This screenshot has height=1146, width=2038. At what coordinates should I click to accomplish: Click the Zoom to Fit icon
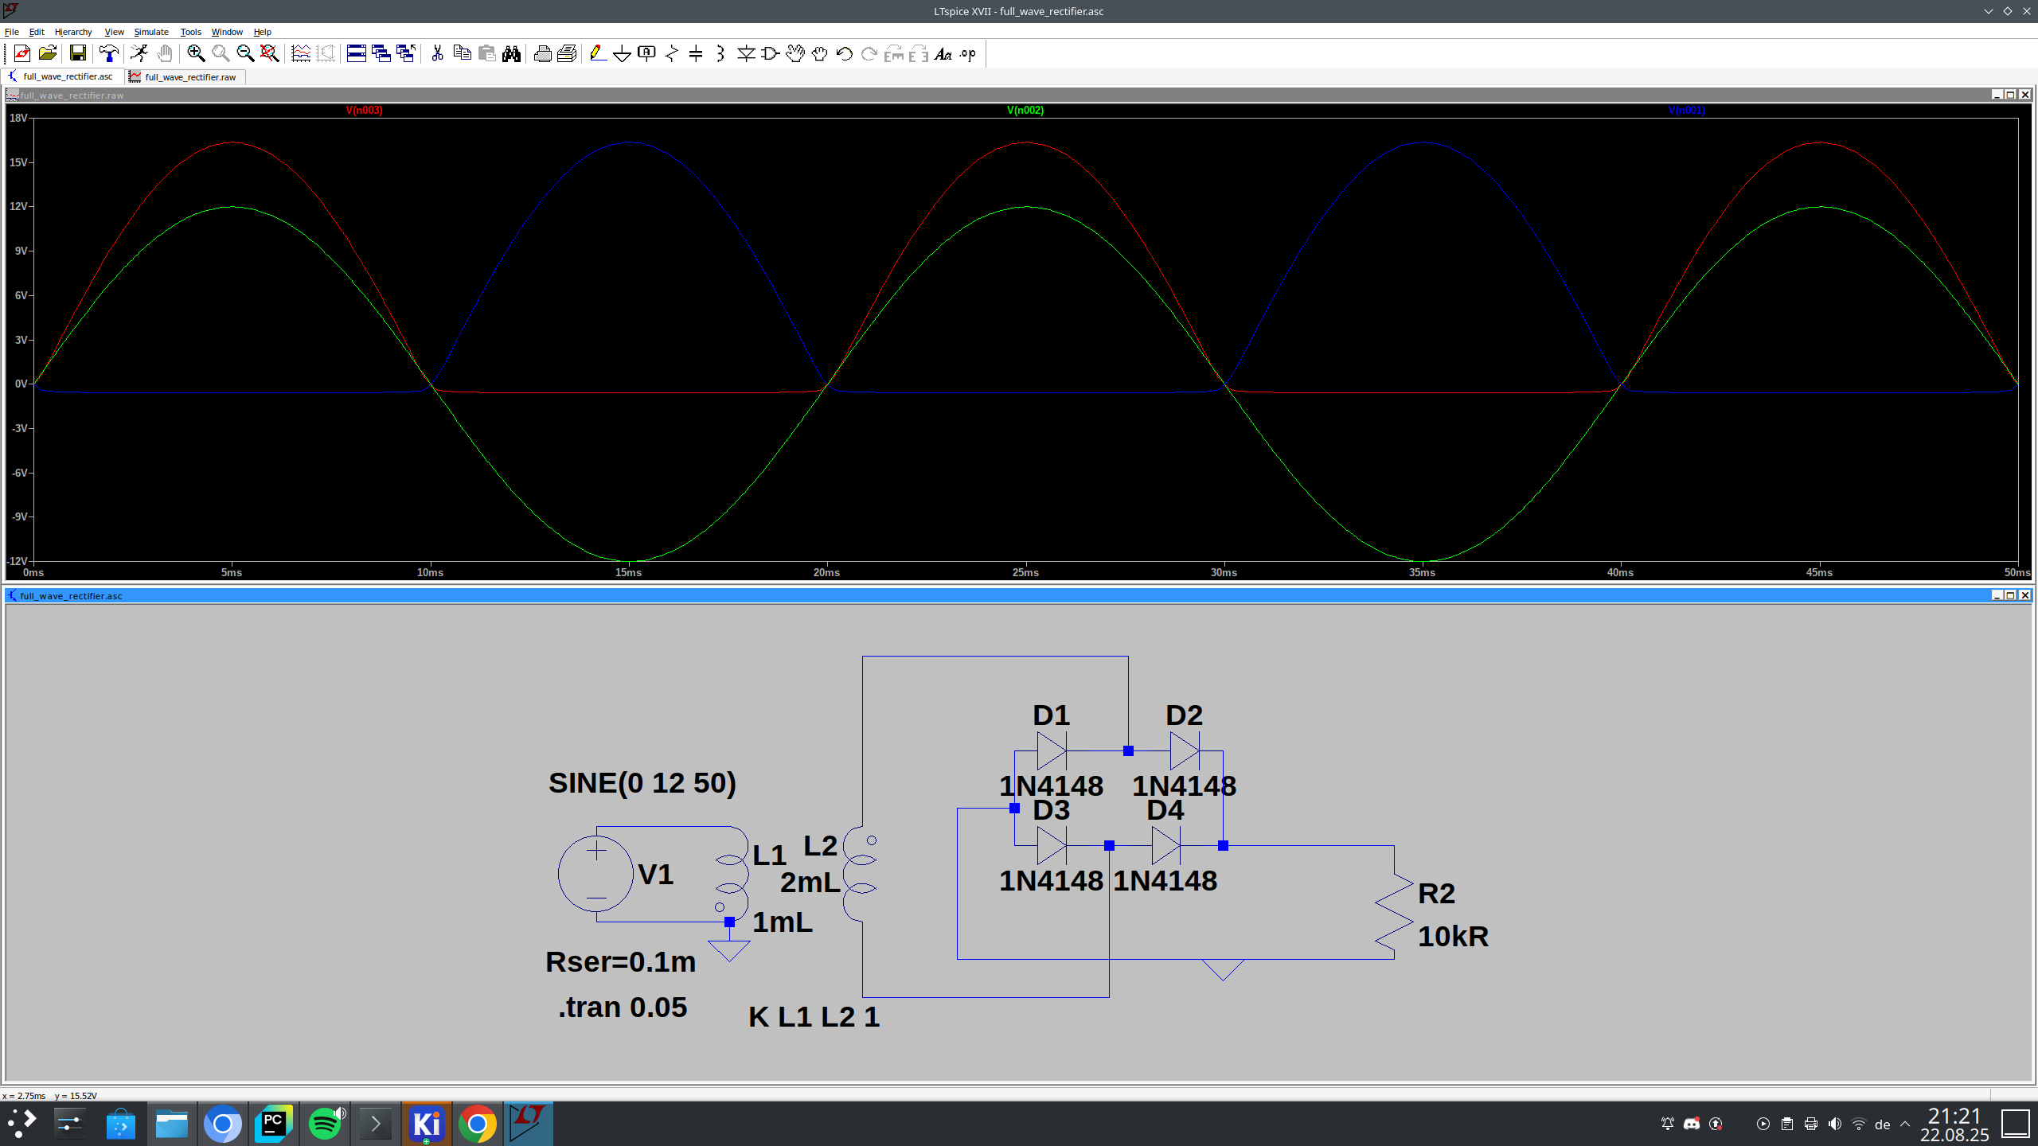[270, 53]
